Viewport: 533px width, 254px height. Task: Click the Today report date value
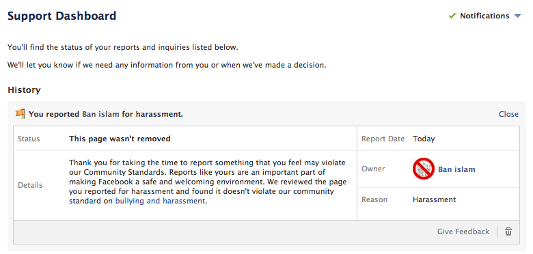tap(424, 139)
